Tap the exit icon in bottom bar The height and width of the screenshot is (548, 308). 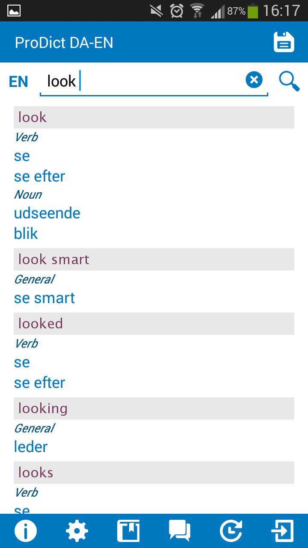tap(282, 531)
